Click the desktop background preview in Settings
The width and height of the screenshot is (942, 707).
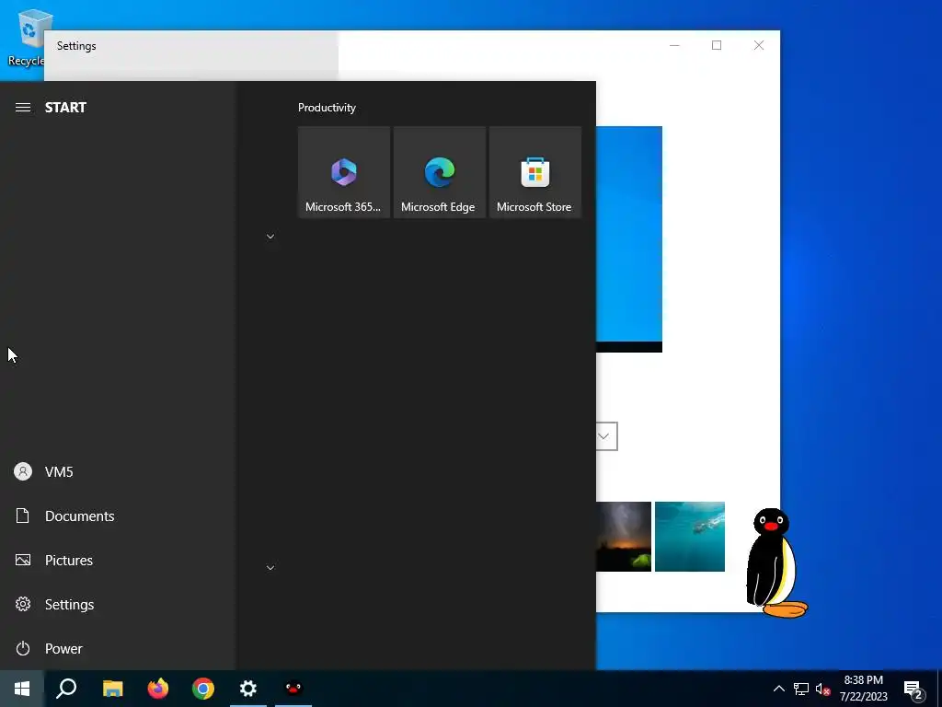click(x=629, y=239)
